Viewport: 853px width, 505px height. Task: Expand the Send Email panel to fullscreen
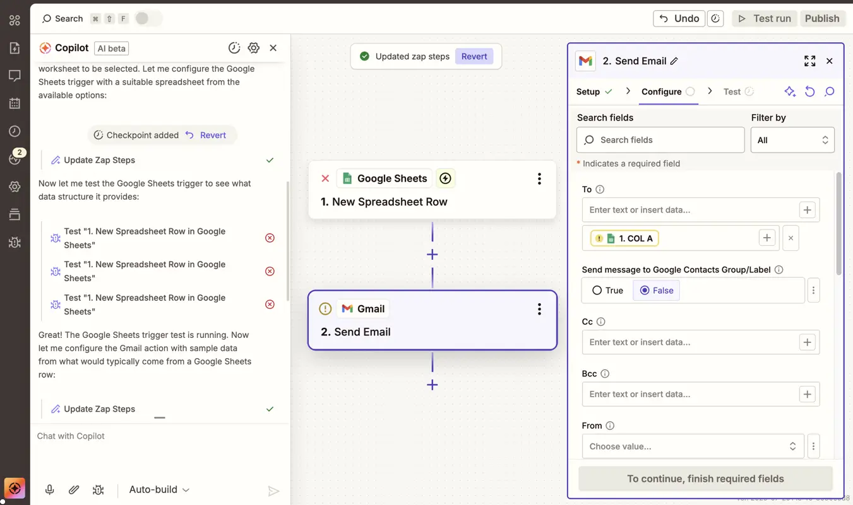pyautogui.click(x=810, y=61)
